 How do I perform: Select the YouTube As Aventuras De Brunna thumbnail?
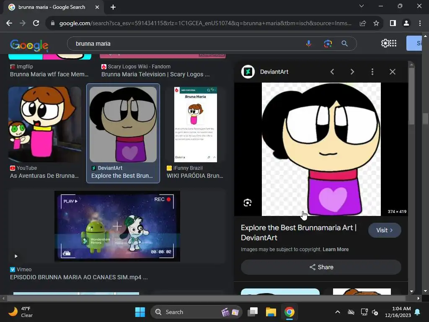45,125
